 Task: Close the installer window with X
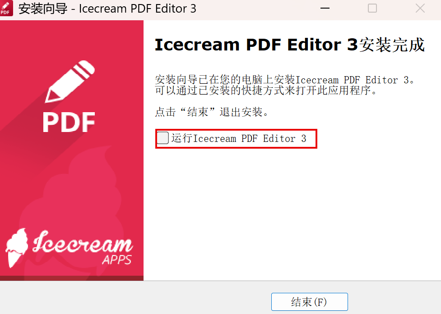coord(420,9)
